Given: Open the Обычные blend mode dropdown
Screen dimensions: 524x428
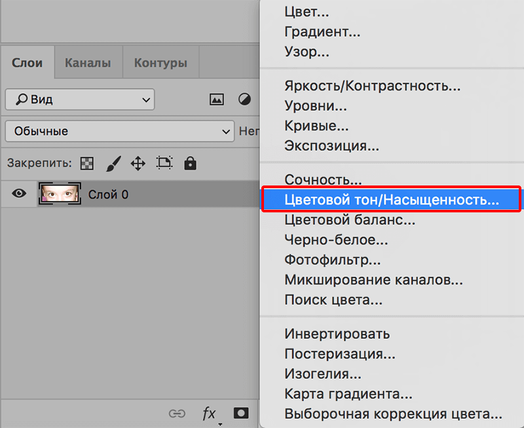Looking at the screenshot, I should coord(119,131).
